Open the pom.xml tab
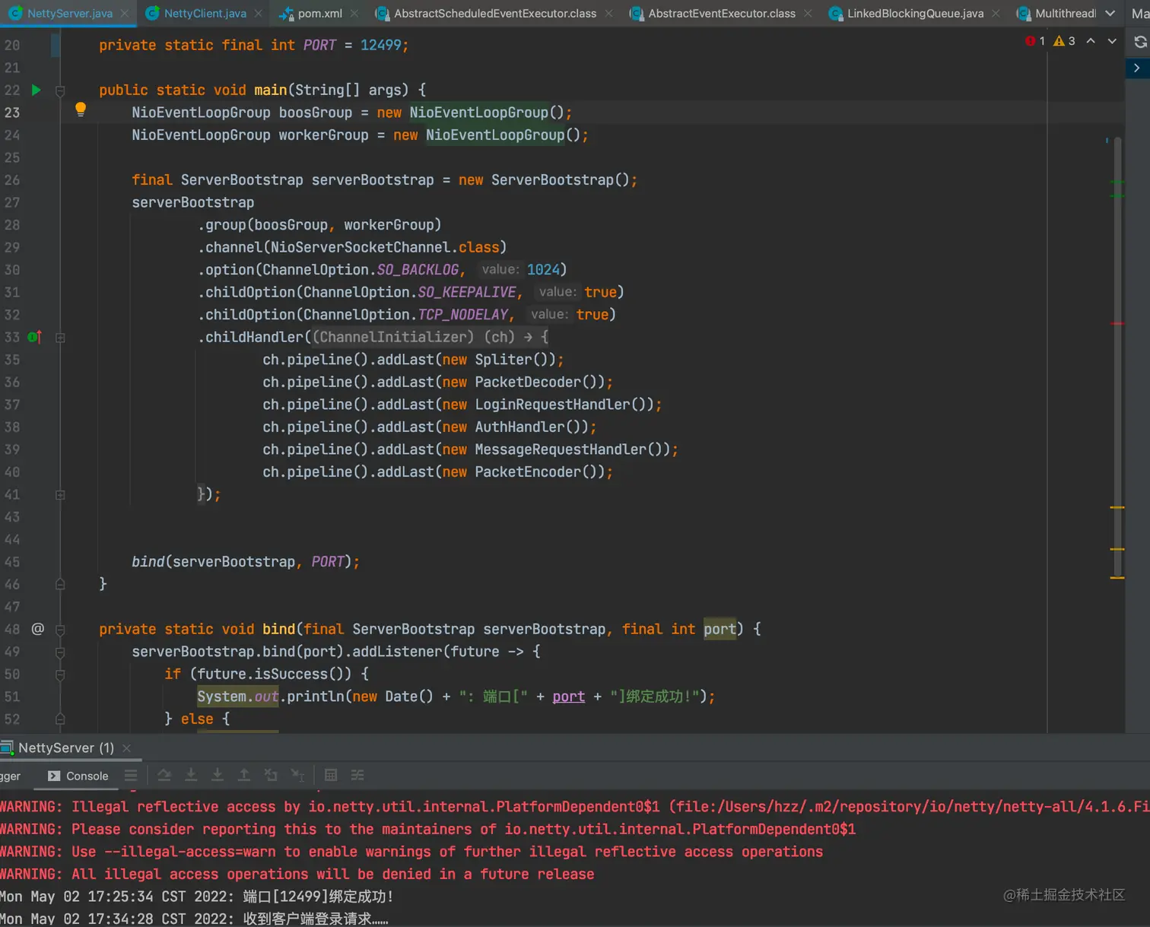The width and height of the screenshot is (1150, 927). click(319, 14)
